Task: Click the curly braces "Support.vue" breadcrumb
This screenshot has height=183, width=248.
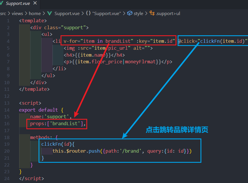Action: 103,13
